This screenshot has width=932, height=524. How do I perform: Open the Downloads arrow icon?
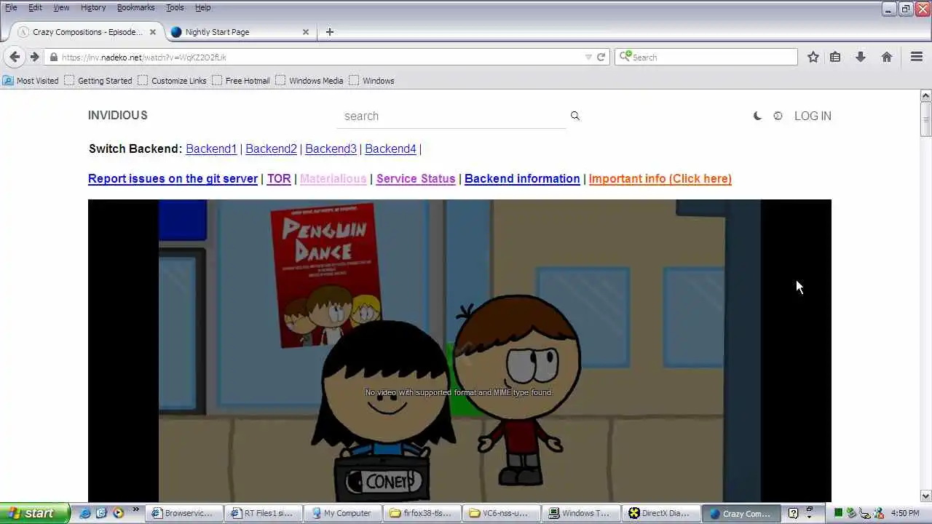tap(861, 57)
